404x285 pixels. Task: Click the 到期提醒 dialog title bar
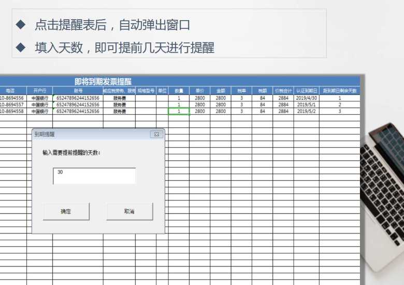[98, 134]
